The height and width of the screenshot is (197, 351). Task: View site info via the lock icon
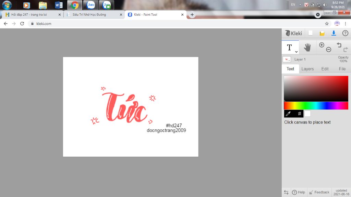(32, 24)
